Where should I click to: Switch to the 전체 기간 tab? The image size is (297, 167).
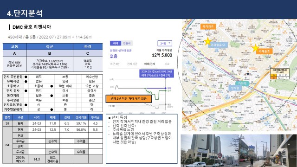[132, 64]
